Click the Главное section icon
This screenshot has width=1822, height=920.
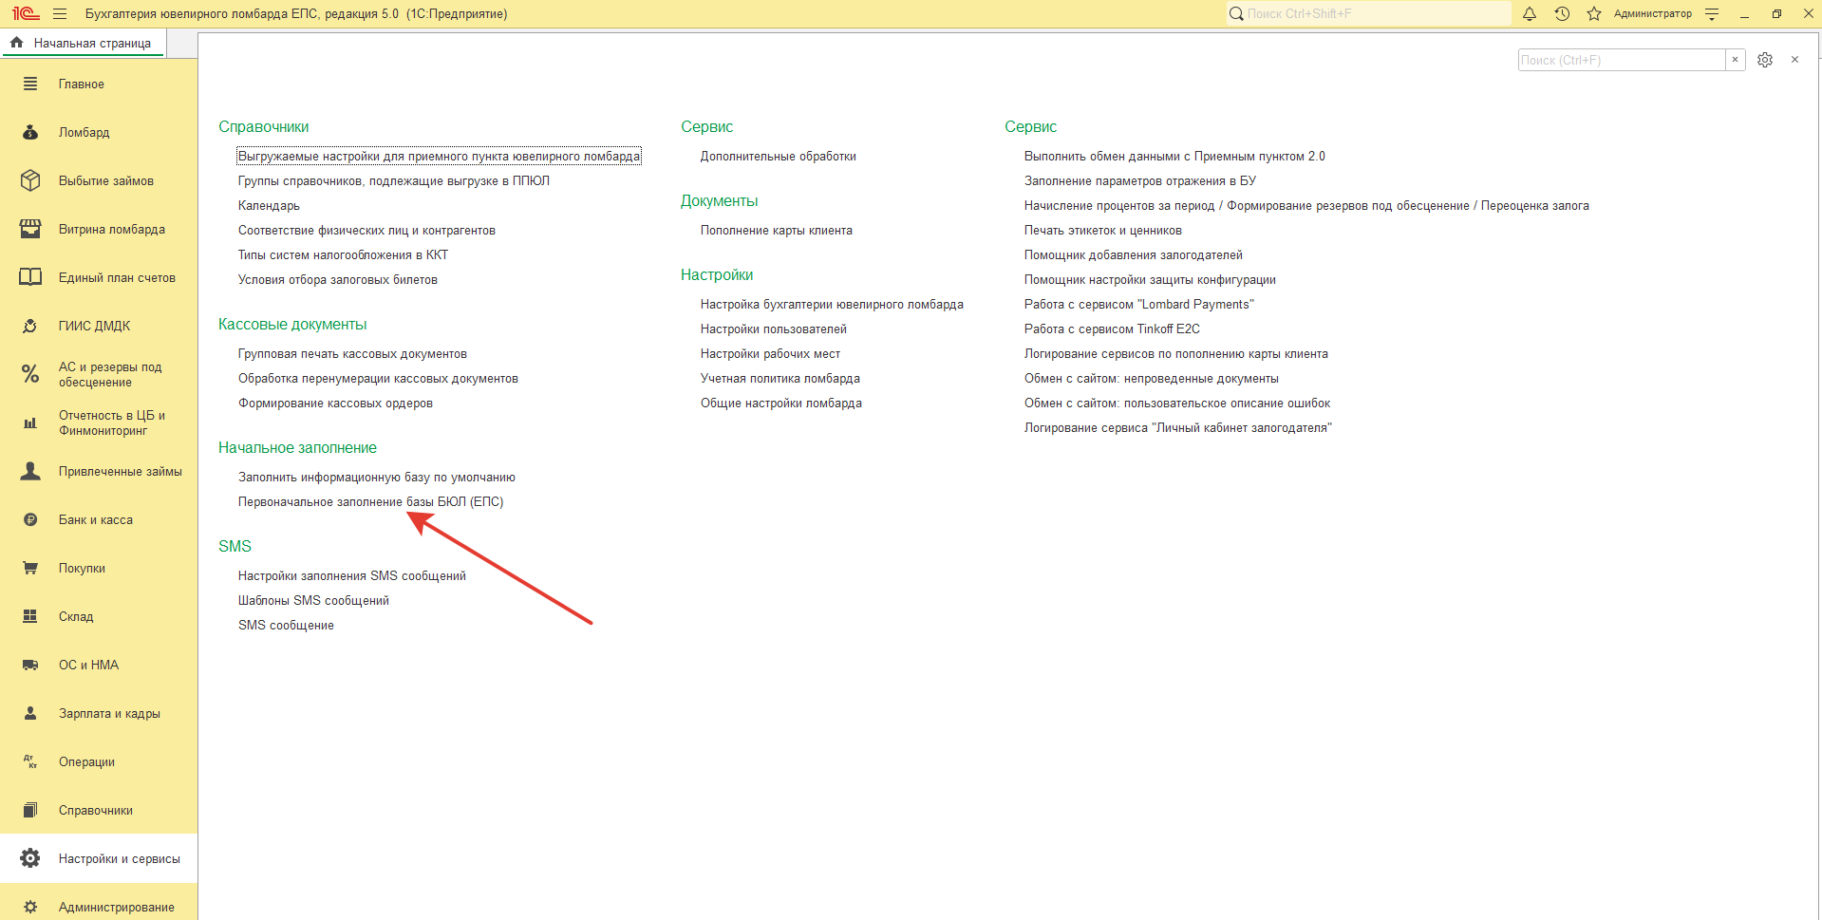(30, 84)
